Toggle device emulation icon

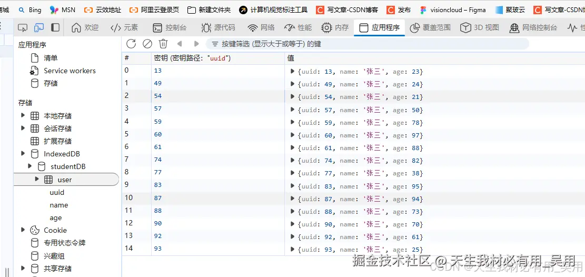tap(39, 27)
